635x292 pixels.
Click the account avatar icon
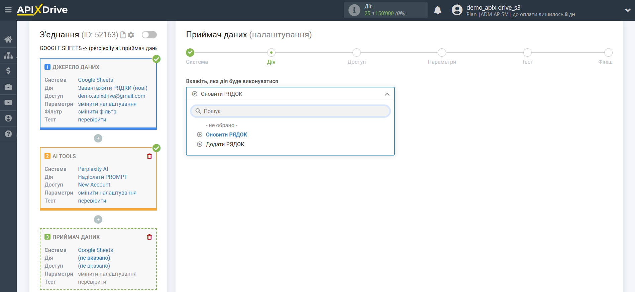[x=457, y=10]
